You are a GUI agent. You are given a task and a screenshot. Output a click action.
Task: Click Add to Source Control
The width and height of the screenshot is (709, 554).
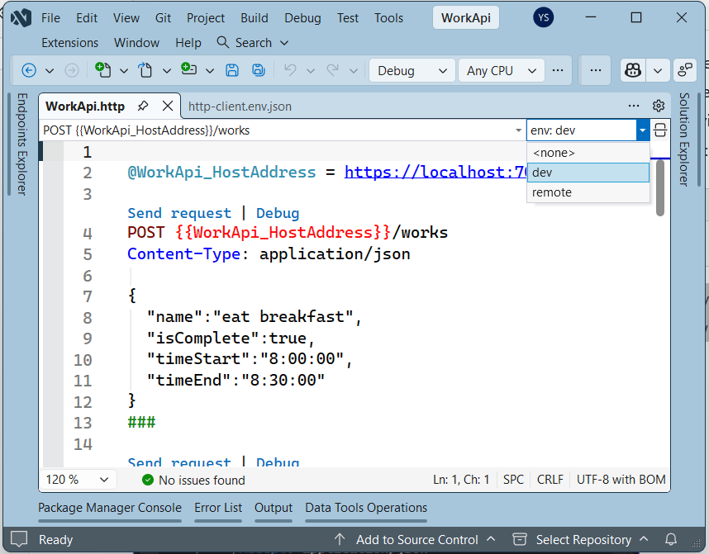(416, 539)
